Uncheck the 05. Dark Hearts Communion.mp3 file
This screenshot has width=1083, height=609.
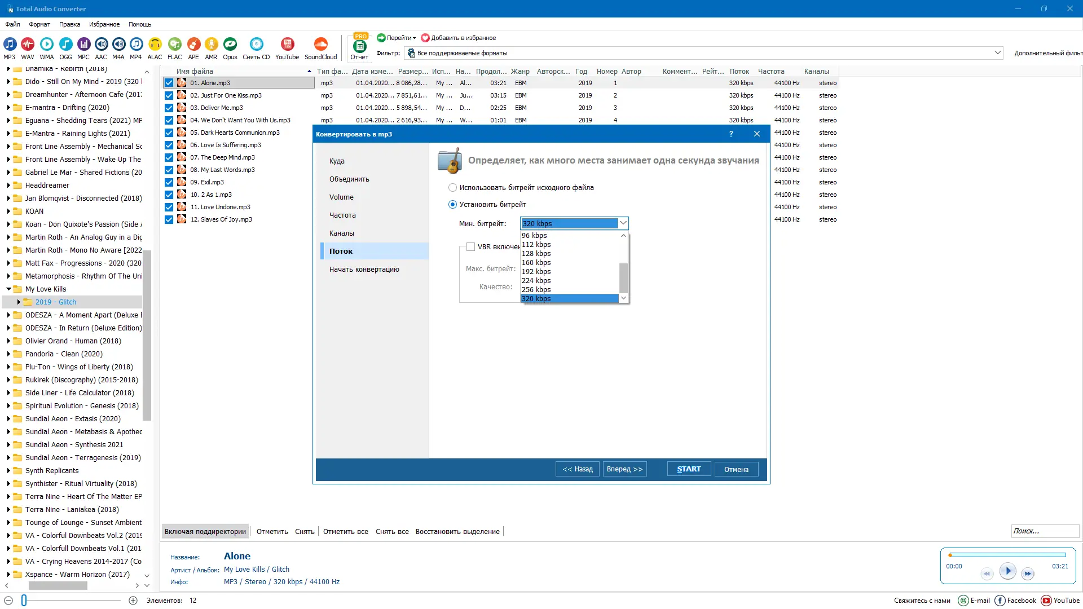coord(169,133)
